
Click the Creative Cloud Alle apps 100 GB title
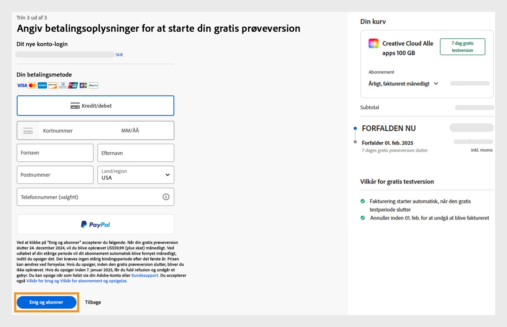(x=407, y=48)
